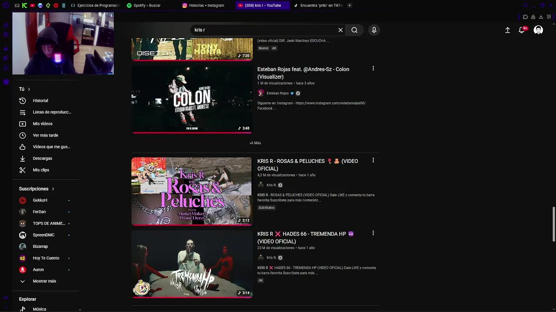Image resolution: width=556 pixels, height=312 pixels.
Task: Open Kris R. channel under Rosas & Peluches
Action: pyautogui.click(x=271, y=185)
